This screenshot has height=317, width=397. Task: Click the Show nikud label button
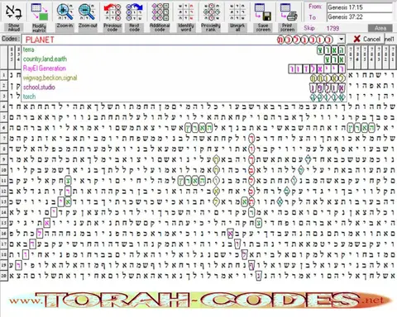14,27
